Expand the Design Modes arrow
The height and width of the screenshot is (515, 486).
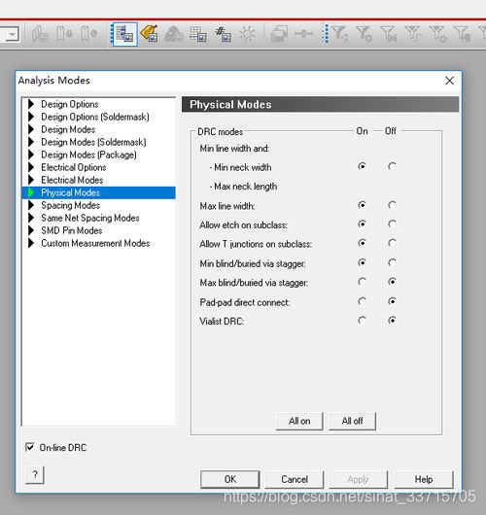[x=31, y=129]
